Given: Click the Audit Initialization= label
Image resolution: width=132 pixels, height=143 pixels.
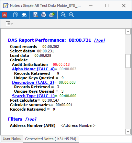Looking at the screenshot, I should click(31, 64).
